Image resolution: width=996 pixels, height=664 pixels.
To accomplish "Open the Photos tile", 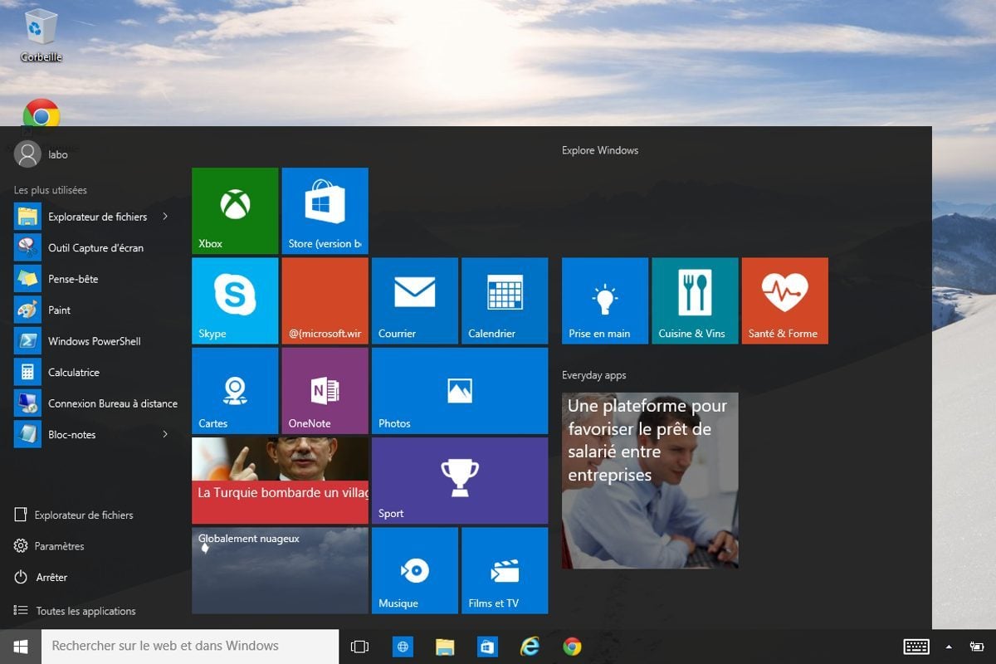I will (x=460, y=391).
